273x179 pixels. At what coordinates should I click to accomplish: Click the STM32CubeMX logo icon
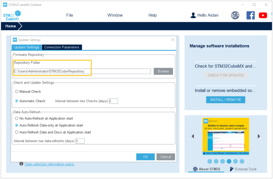click(x=12, y=16)
